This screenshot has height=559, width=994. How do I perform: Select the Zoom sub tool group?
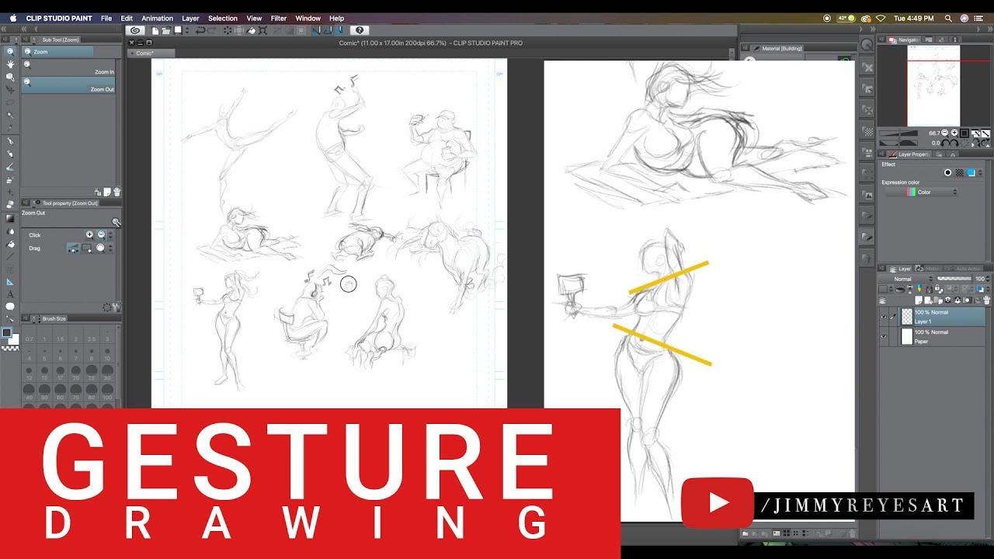(x=57, y=52)
